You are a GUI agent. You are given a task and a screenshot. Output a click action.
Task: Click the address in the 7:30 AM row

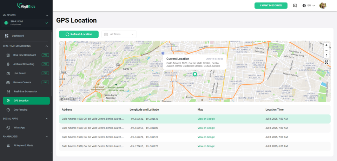(93, 128)
